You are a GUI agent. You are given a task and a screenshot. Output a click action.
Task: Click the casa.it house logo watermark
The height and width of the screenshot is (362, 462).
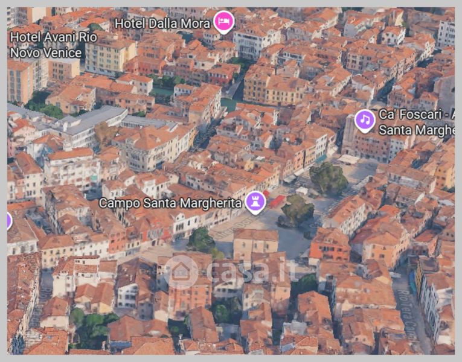tap(182, 271)
